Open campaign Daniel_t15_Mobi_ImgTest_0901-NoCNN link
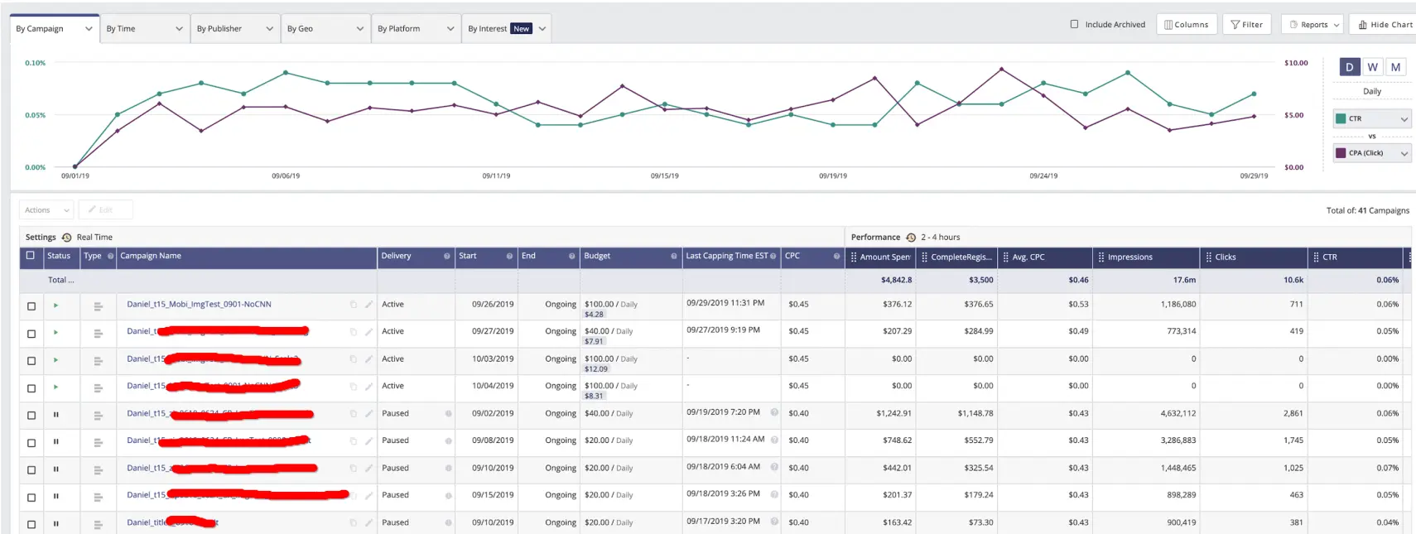The width and height of the screenshot is (1416, 534). pyautogui.click(x=199, y=305)
